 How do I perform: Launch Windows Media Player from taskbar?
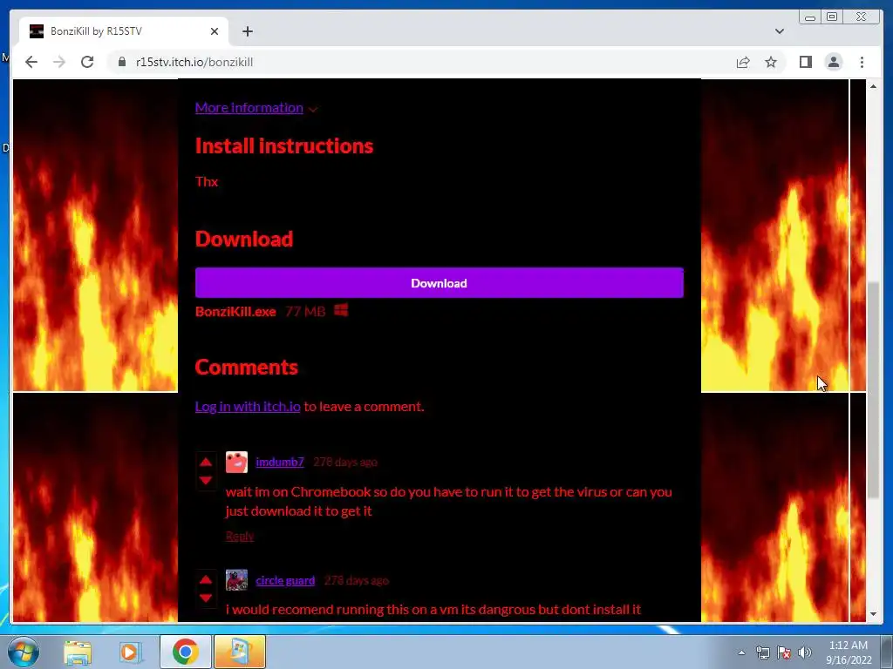131,652
